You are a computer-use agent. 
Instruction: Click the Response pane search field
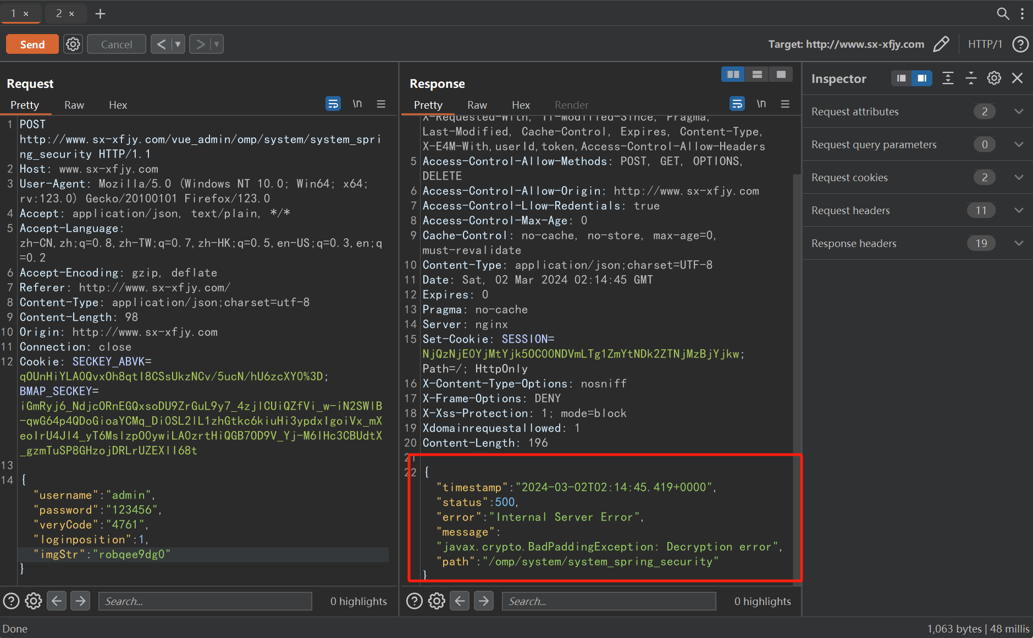point(609,601)
